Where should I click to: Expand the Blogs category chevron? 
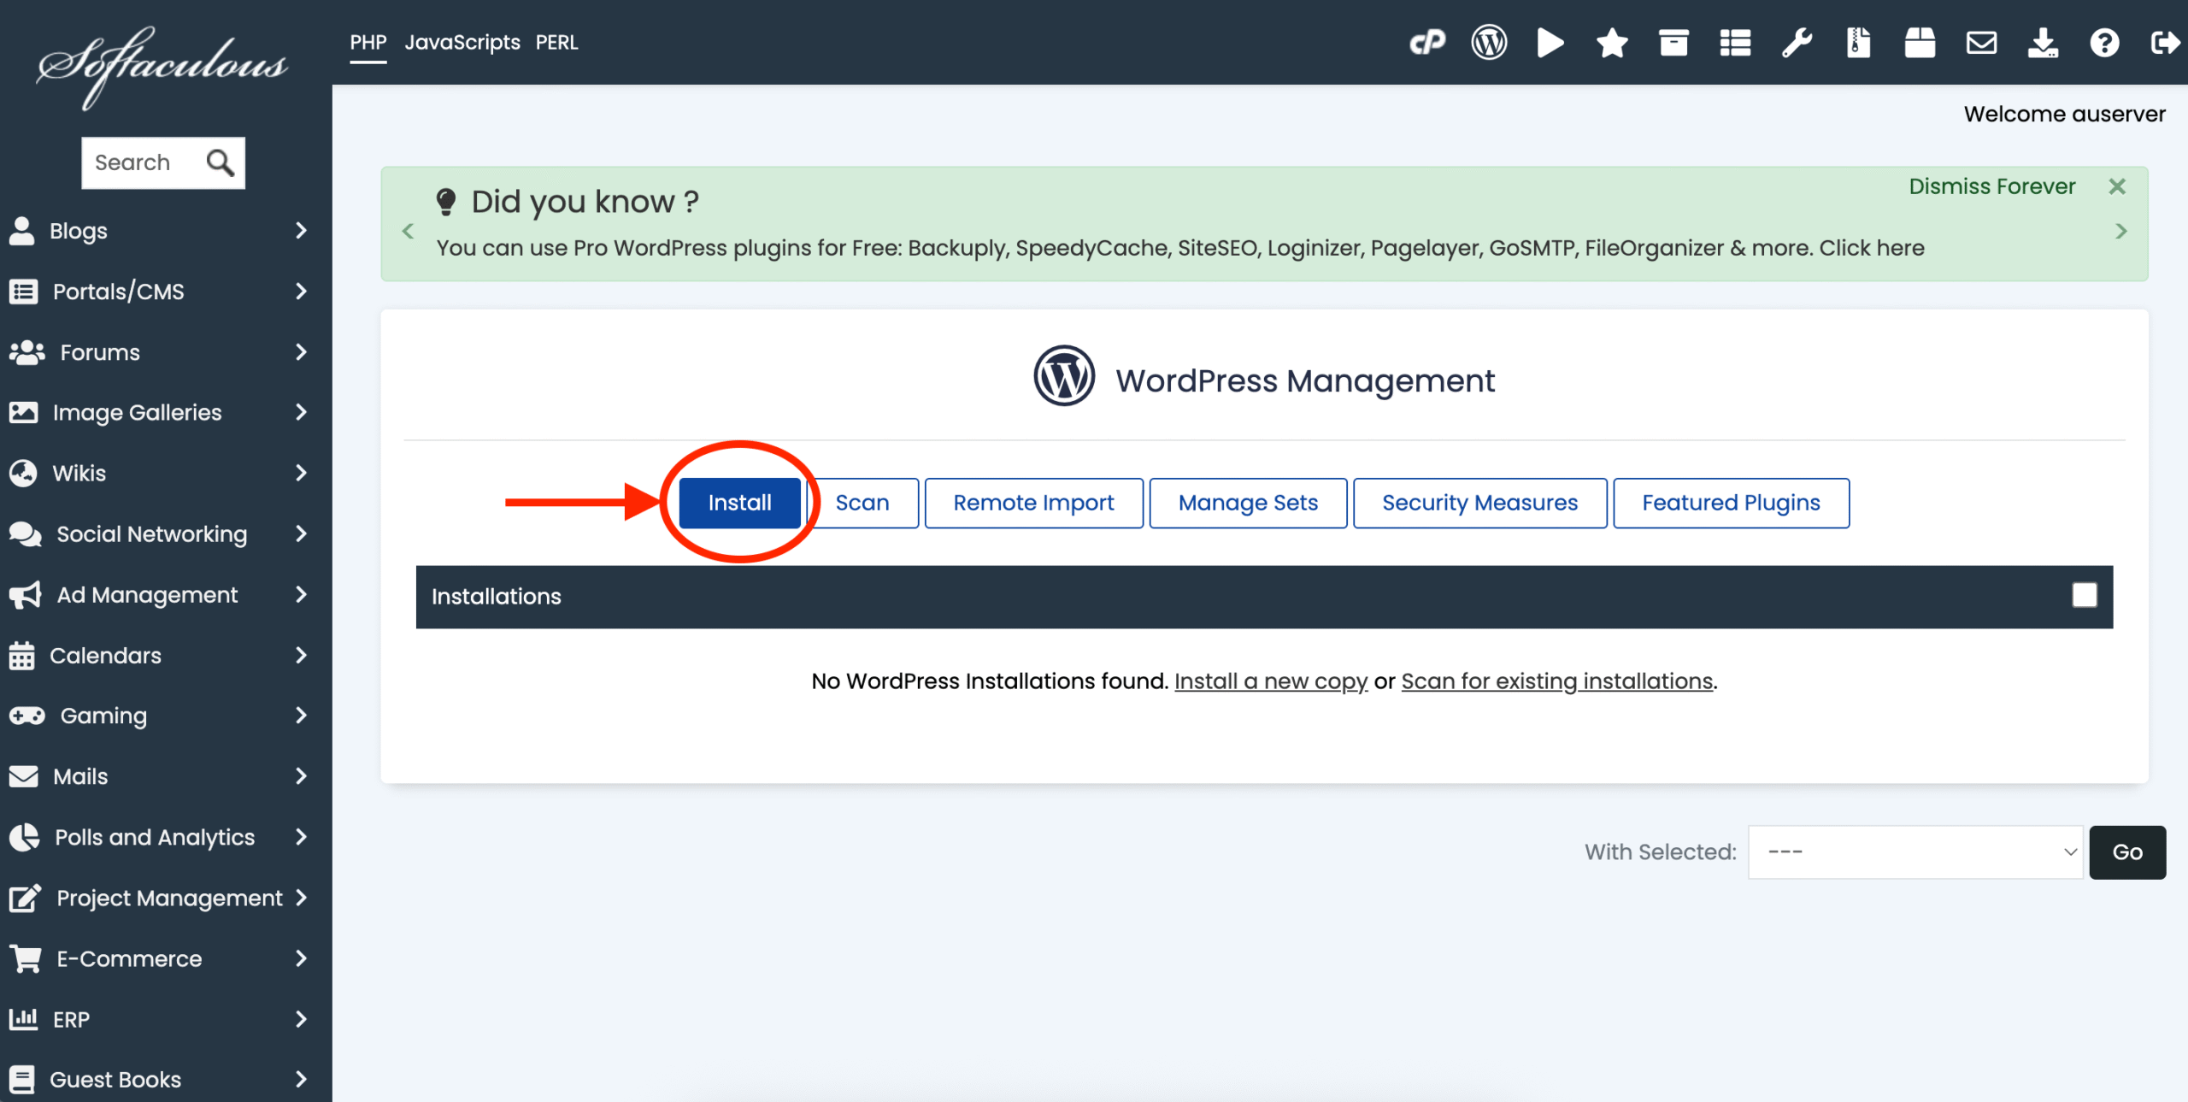click(x=301, y=231)
